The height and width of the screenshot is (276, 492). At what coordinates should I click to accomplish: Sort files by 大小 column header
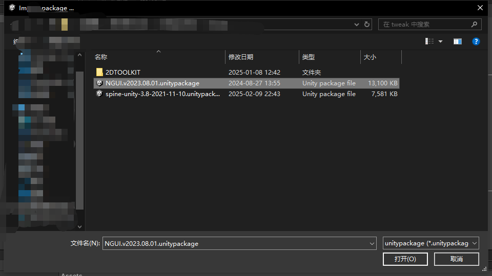[370, 57]
